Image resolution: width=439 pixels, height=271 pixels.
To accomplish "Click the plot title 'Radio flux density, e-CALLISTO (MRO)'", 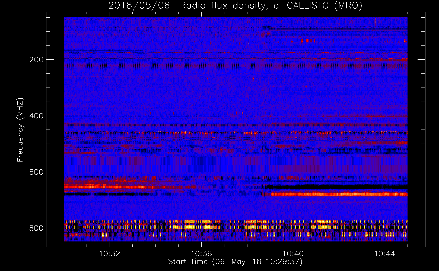I will [271, 6].
